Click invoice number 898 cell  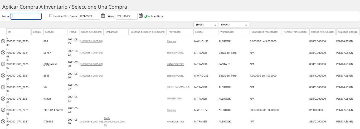pyautogui.click(x=46, y=41)
